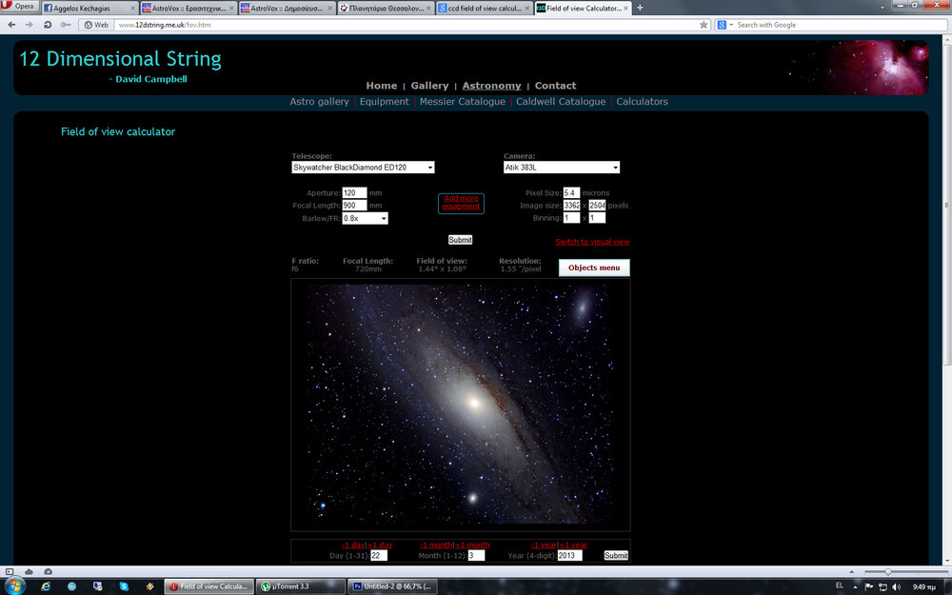Click the volume speaker icon in system tray

tap(896, 585)
